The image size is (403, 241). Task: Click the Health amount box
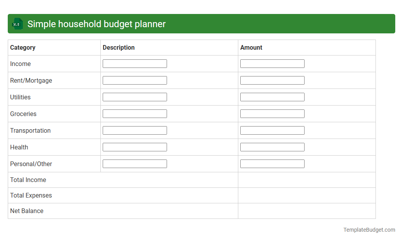pyautogui.click(x=272, y=147)
